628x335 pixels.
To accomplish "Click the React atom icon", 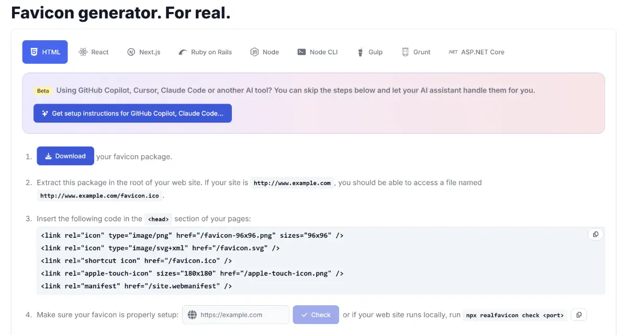I will pos(83,52).
